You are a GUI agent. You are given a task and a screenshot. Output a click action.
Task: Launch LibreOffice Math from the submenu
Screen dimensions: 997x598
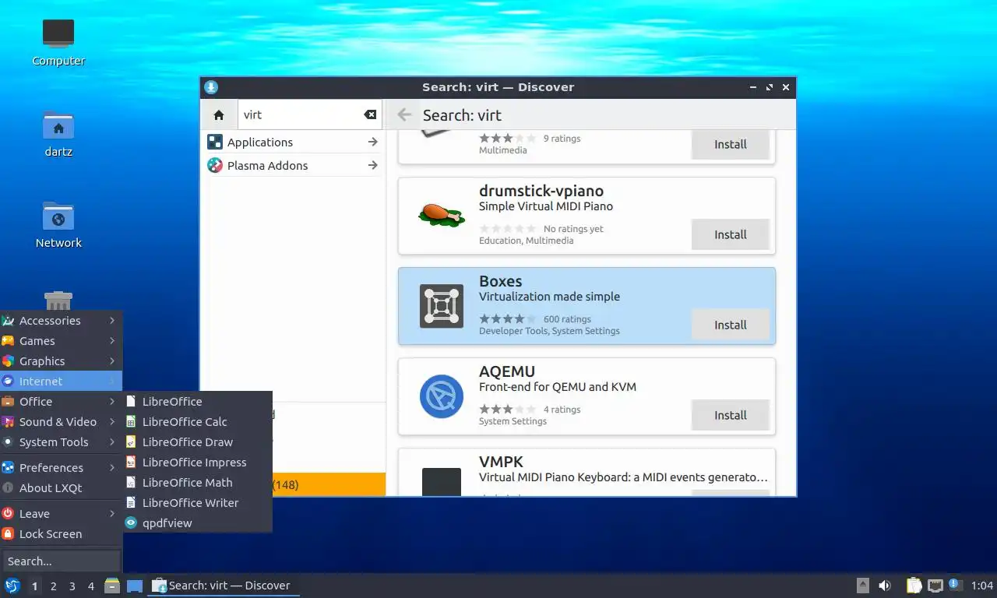[x=197, y=483]
